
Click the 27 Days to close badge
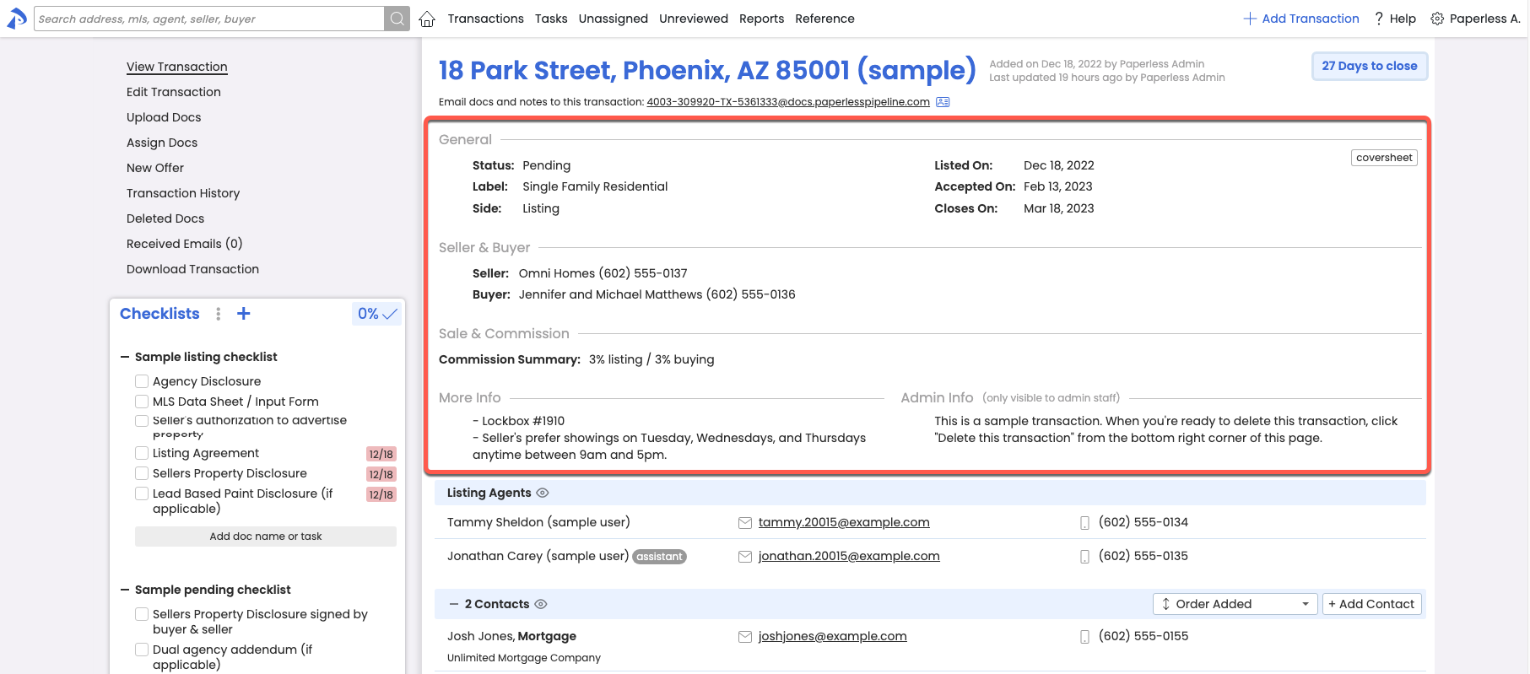point(1370,66)
